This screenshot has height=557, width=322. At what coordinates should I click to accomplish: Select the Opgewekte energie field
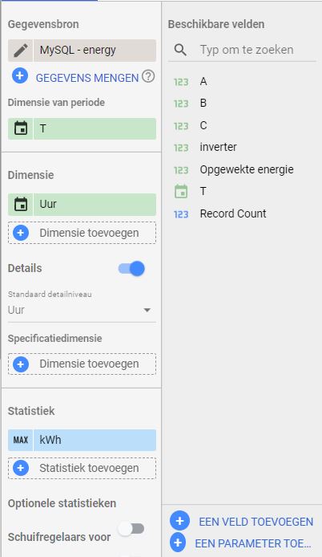point(247,169)
